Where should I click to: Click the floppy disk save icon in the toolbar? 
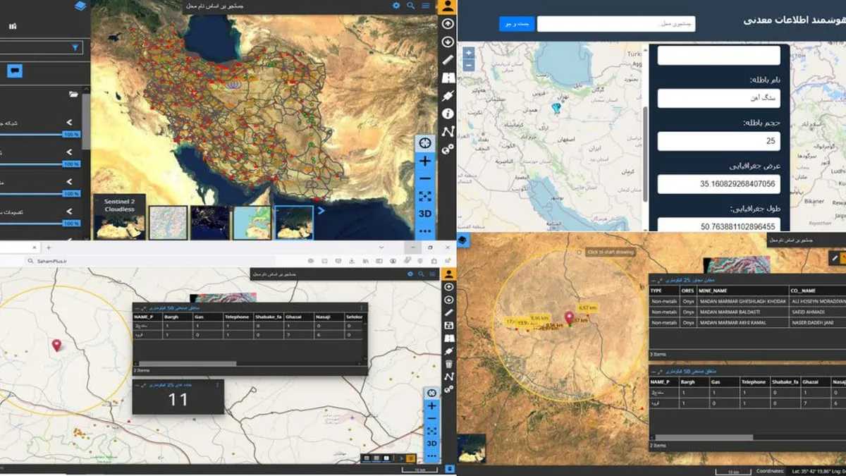[x=448, y=325]
